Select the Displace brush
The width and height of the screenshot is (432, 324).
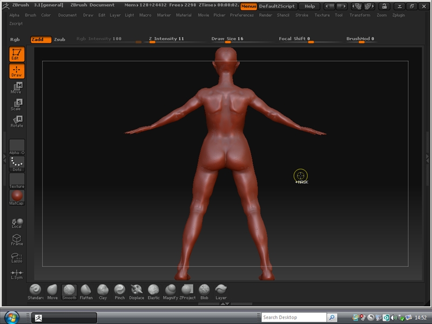[x=137, y=292]
